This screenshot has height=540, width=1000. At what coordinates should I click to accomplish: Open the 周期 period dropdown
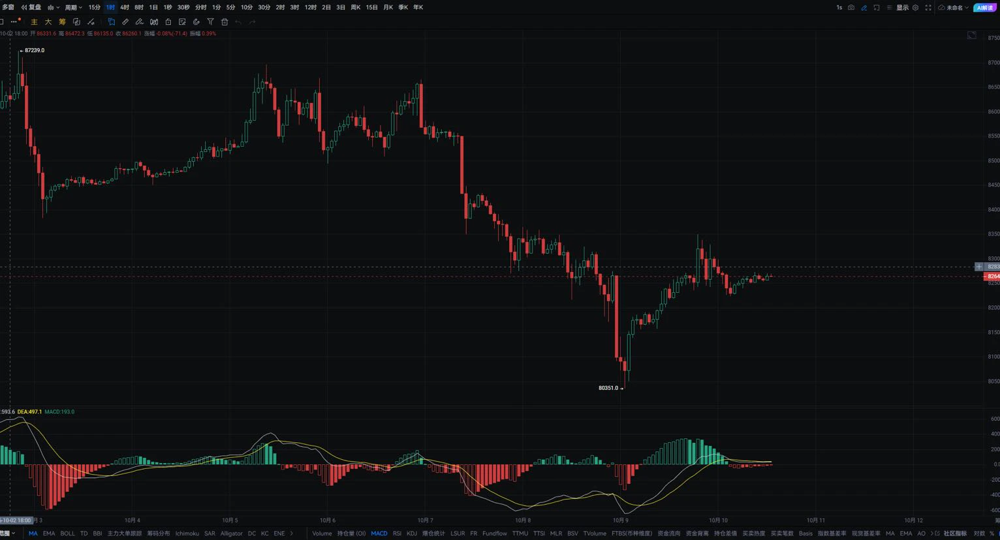73,8
